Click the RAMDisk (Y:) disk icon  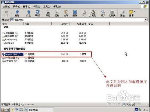coord(3,40)
